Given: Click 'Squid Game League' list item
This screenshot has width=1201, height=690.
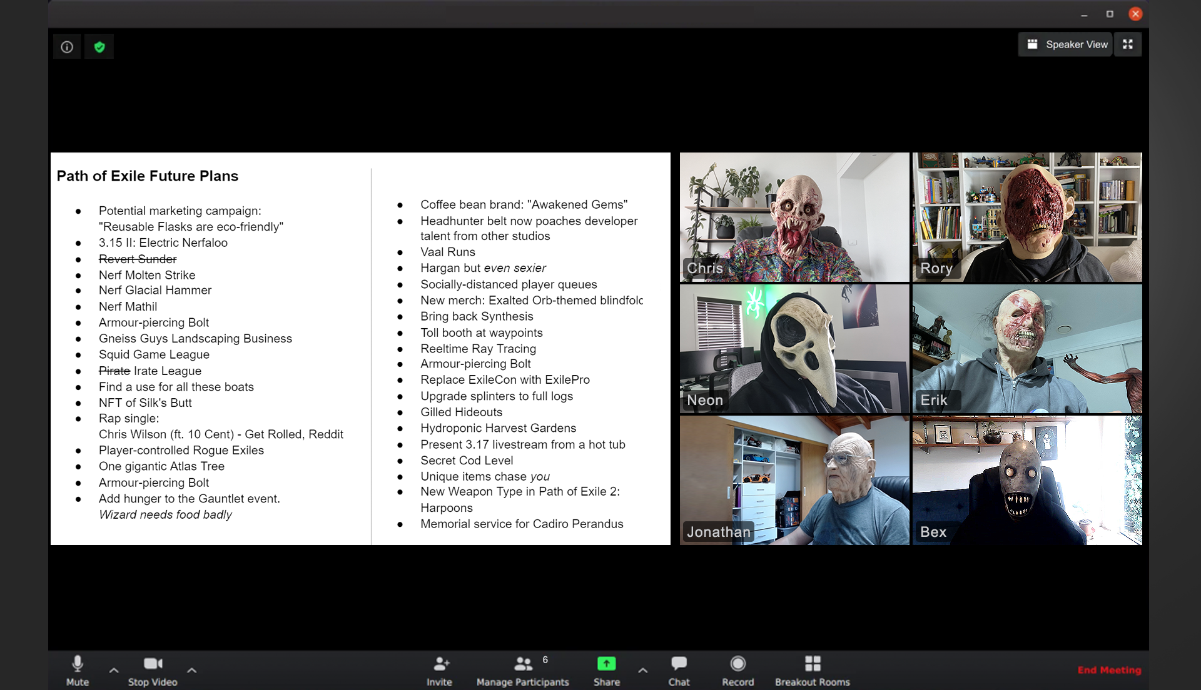Looking at the screenshot, I should click(x=154, y=354).
